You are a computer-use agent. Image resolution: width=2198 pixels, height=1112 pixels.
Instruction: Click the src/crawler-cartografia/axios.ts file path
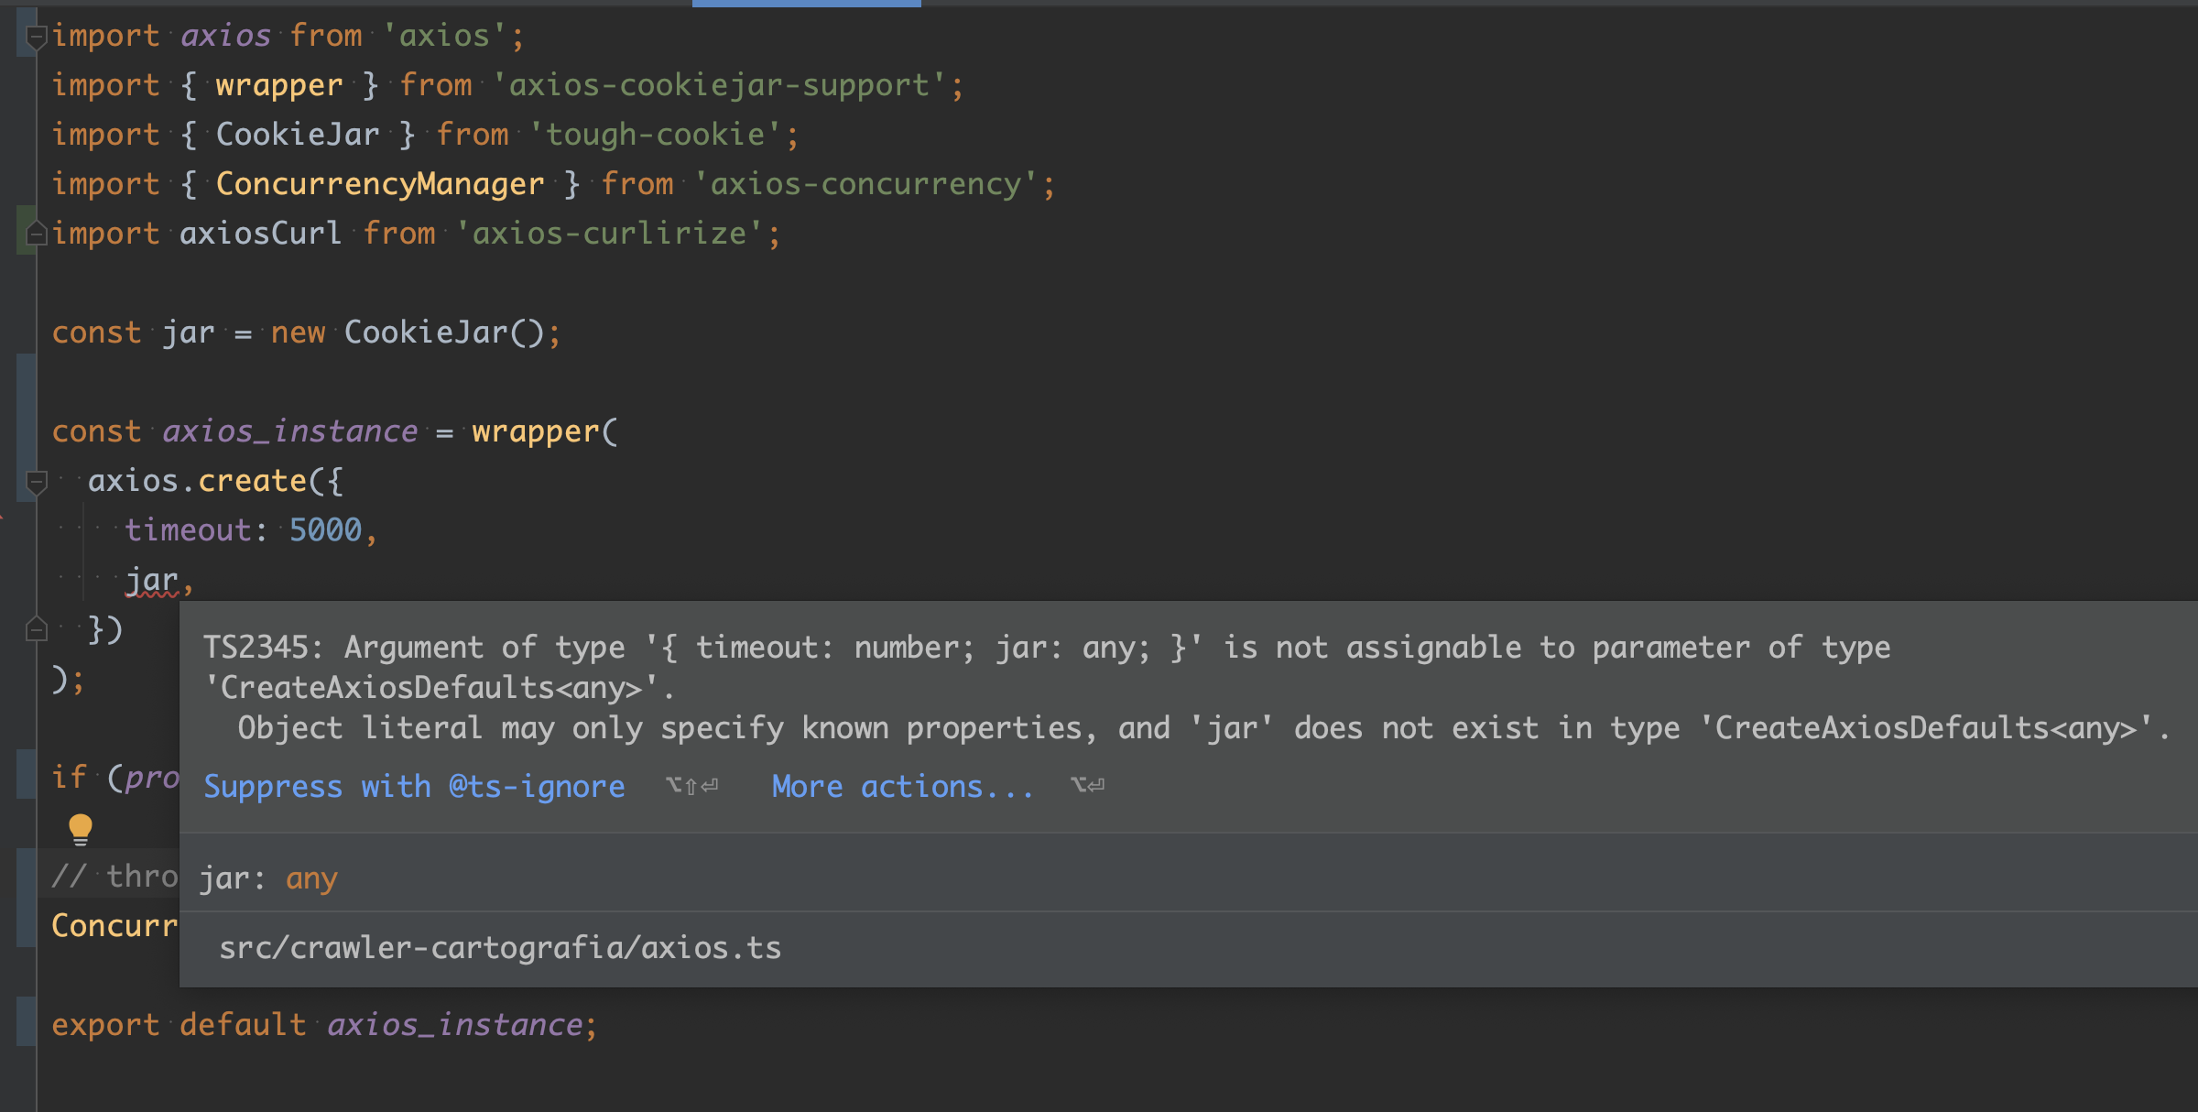[499, 947]
